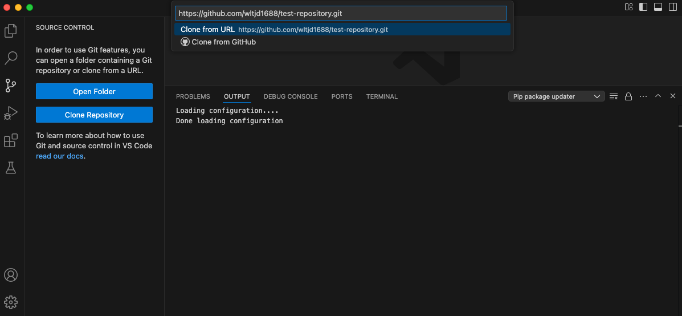Viewport: 682px width, 316px height.
Task: Open the Manage gear settings icon
Action: tap(11, 302)
